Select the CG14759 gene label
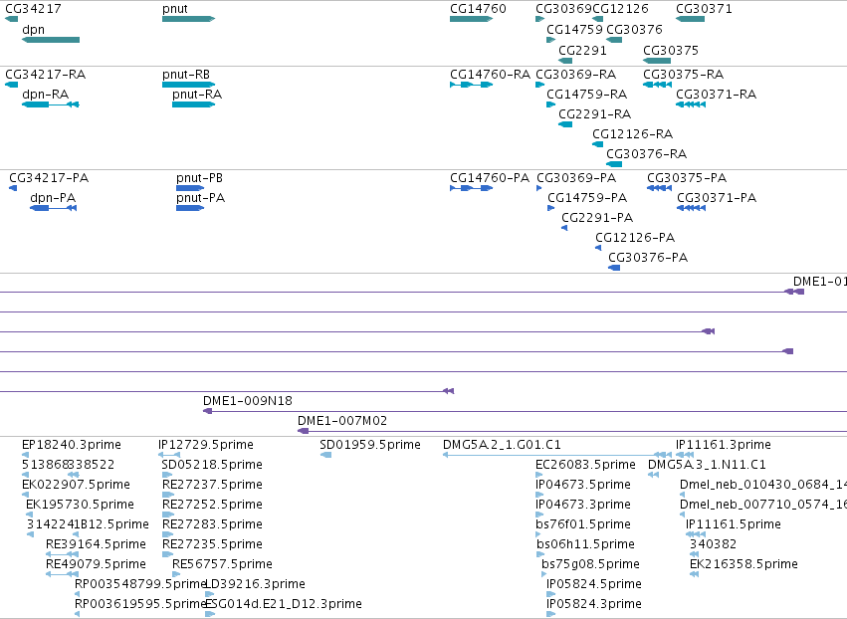The height and width of the screenshot is (619, 847). (x=574, y=30)
